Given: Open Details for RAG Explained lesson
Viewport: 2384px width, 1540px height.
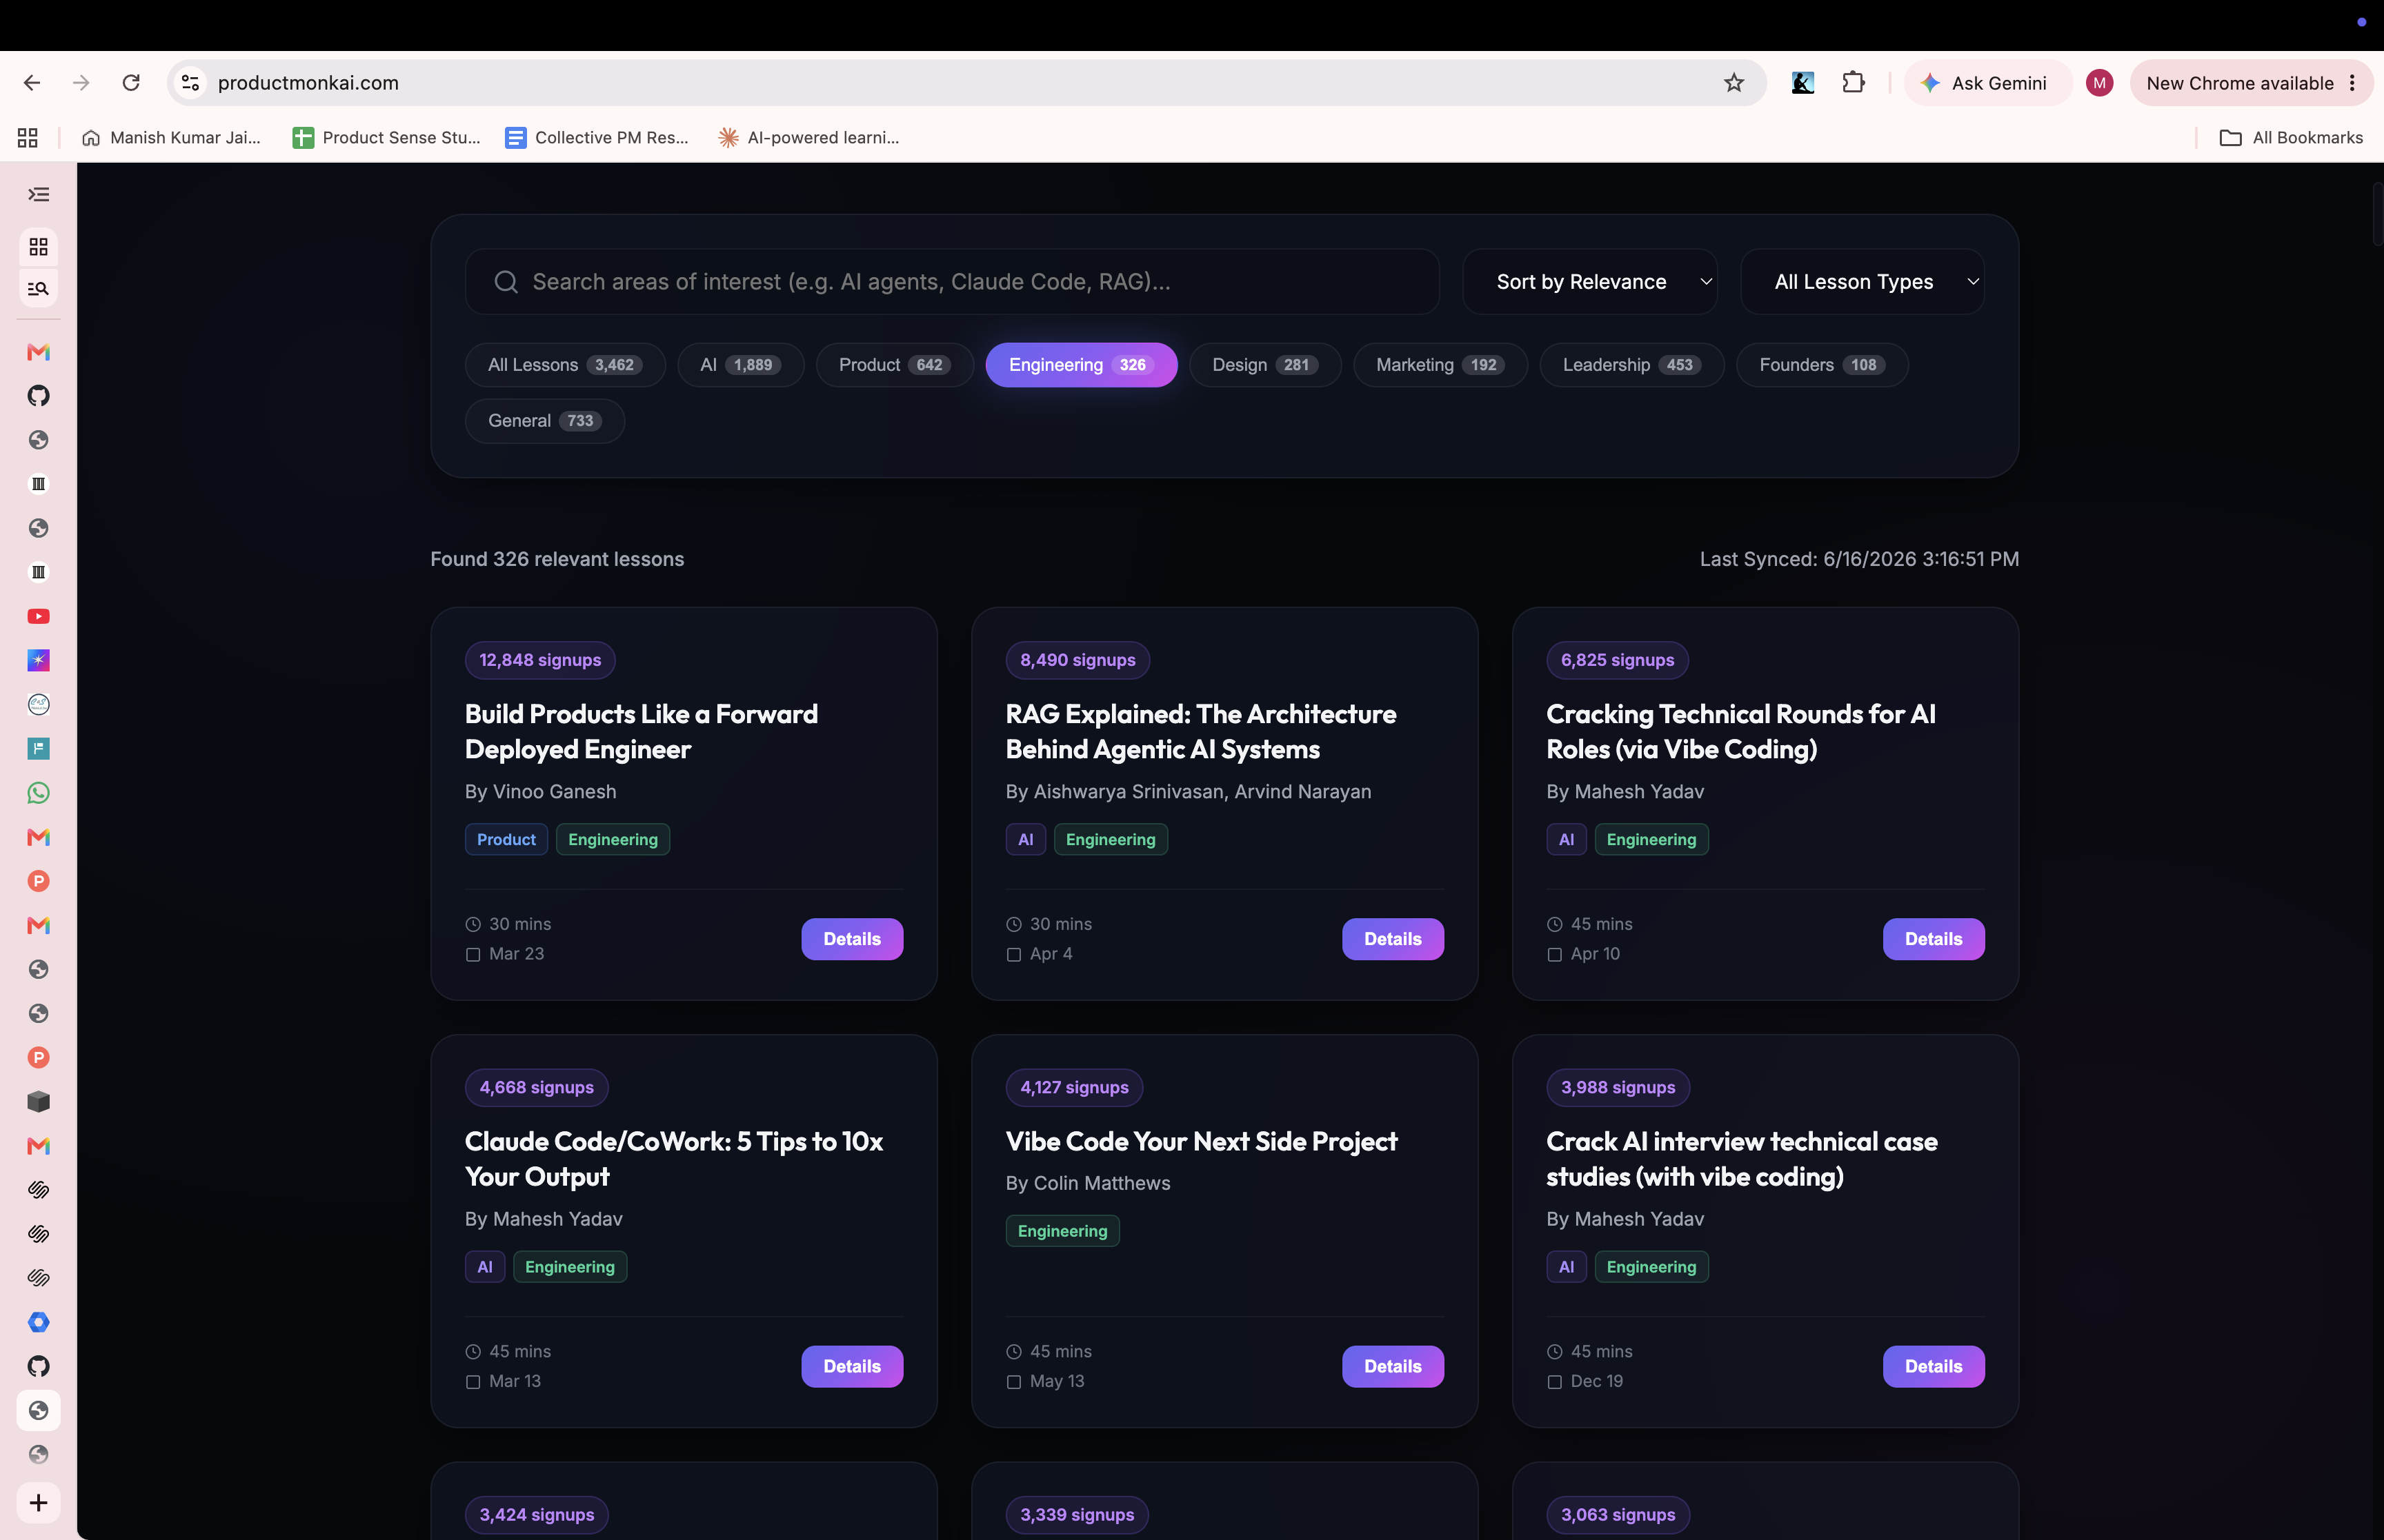Looking at the screenshot, I should 1393,939.
